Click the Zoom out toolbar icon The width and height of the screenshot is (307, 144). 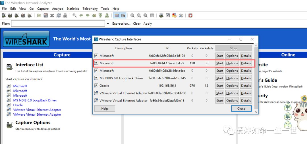point(139,15)
